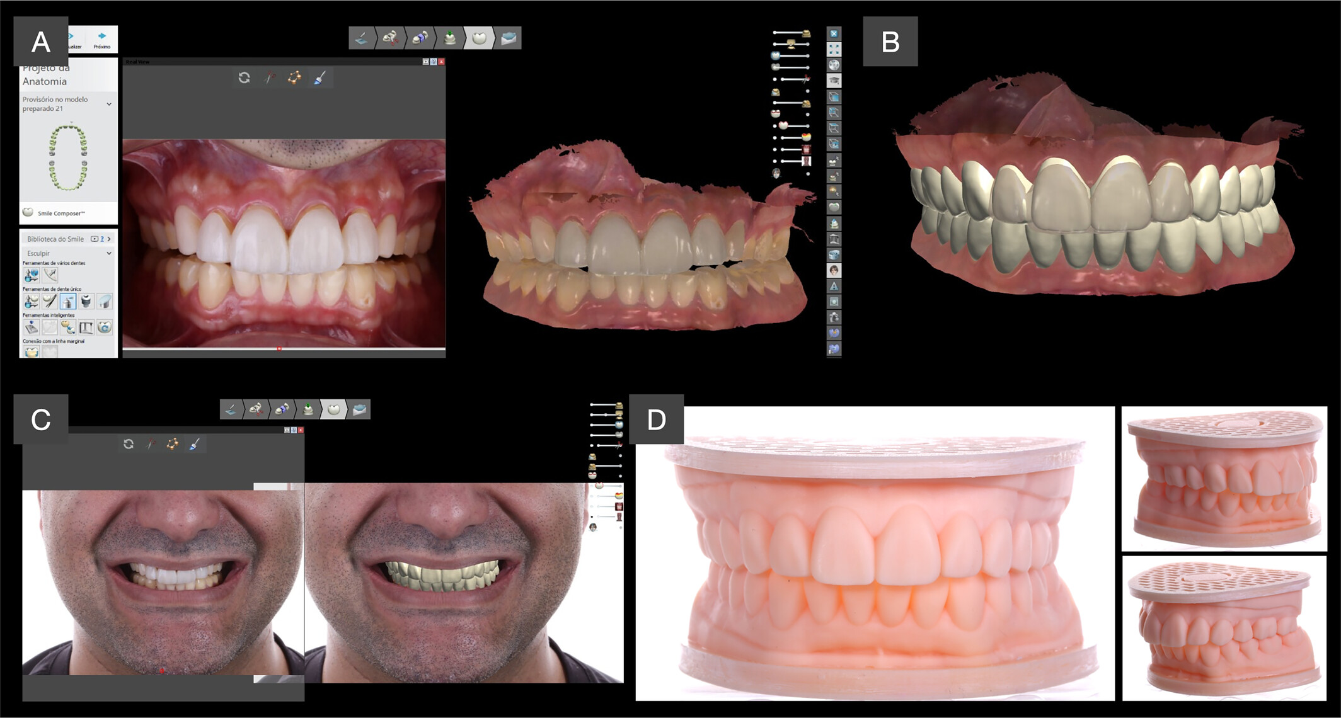This screenshot has width=1341, height=718.
Task: Click the camera screenshot icon in right toolbar
Action: click(834, 317)
